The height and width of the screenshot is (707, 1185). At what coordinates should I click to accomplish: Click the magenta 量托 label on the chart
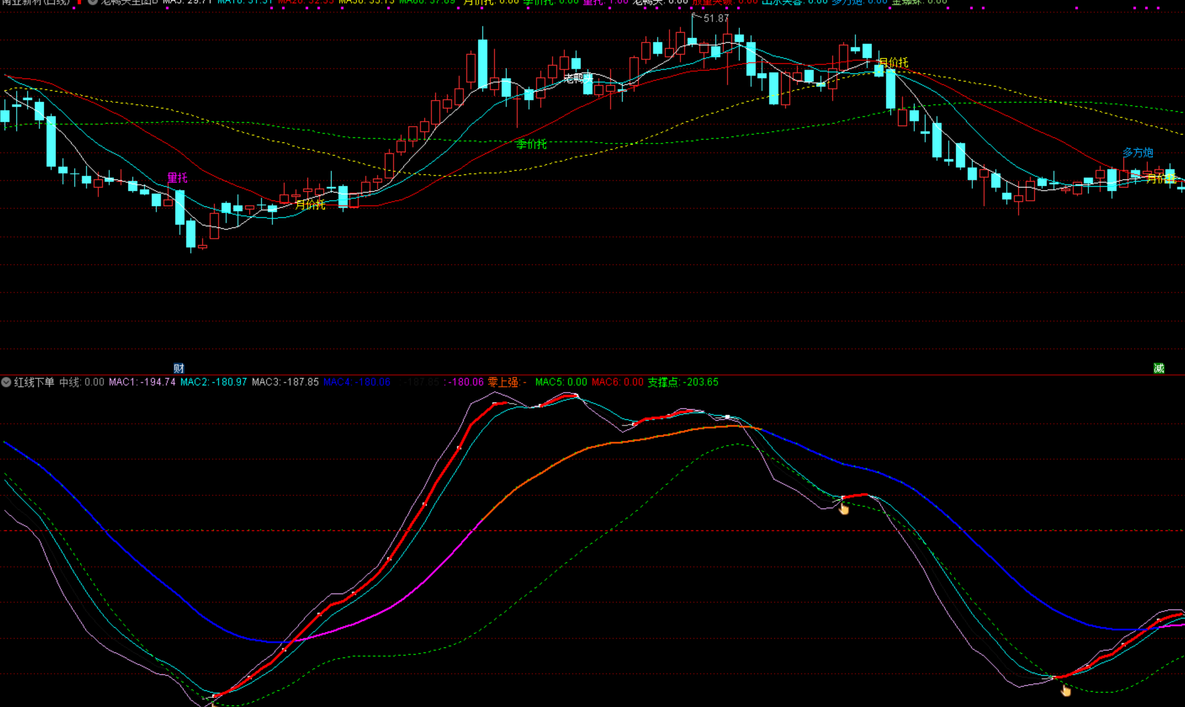pyautogui.click(x=177, y=178)
